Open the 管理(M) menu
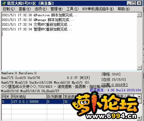The image size is (144, 121). pyautogui.click(x=57, y=9)
